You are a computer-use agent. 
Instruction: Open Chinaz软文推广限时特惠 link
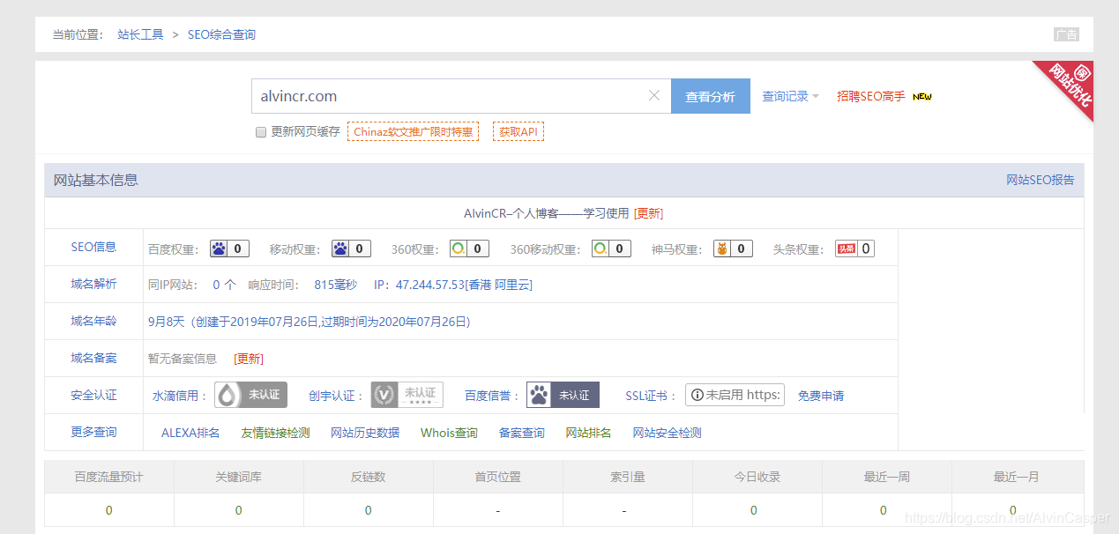pos(413,131)
